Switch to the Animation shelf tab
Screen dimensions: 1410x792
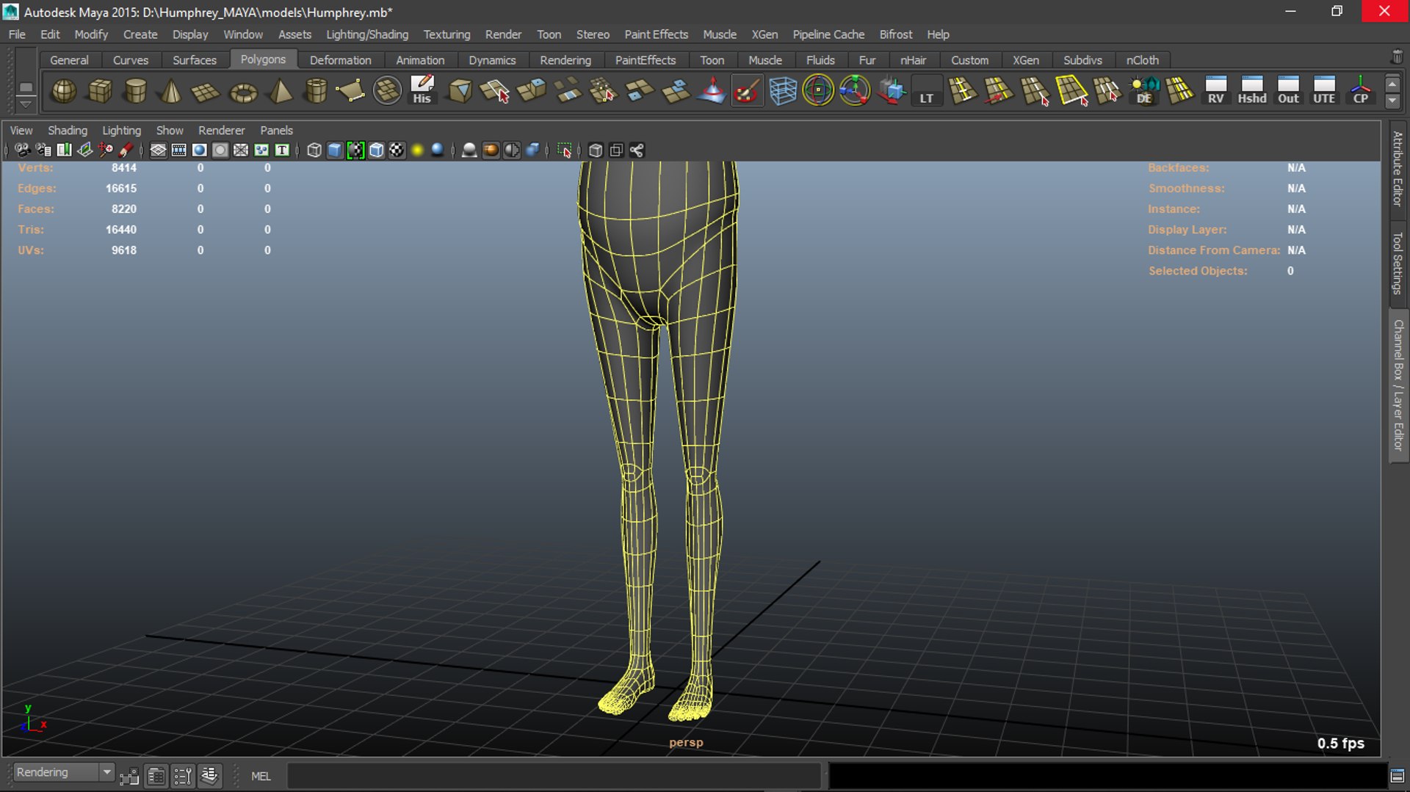click(x=420, y=60)
